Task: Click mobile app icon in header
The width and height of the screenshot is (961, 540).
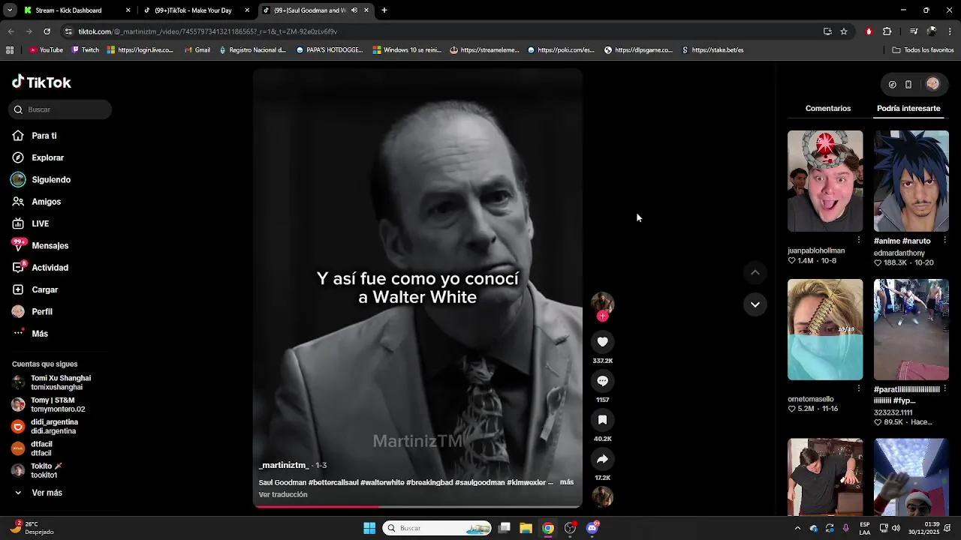Action: 908,85
